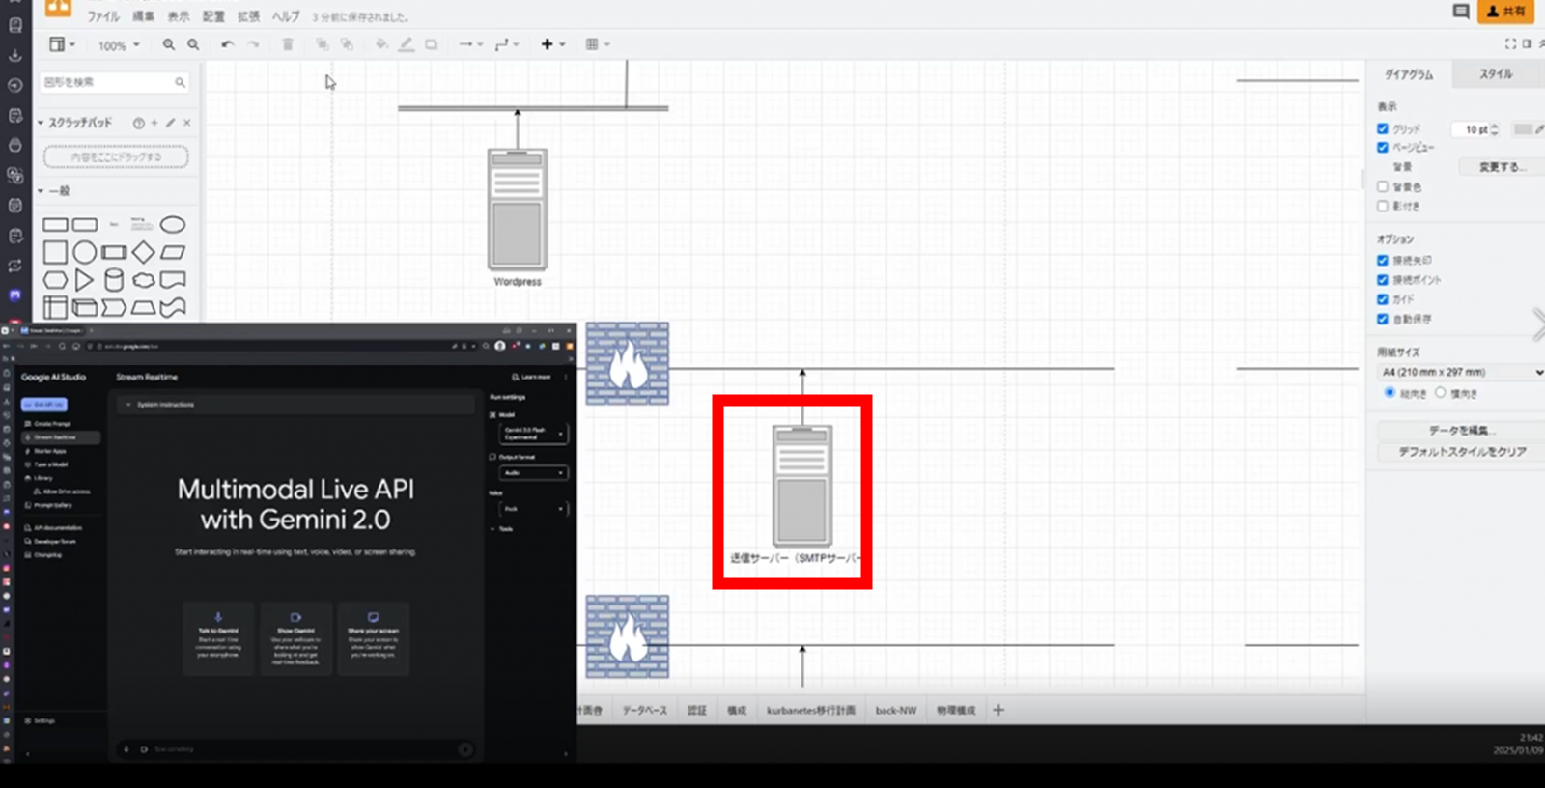Switch to the ダイアグラム tab
Viewport: 1545px width, 788px height.
[1409, 74]
